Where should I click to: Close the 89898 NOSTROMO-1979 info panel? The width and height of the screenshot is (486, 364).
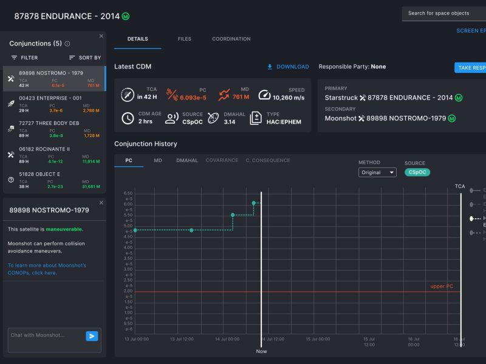pos(101,203)
